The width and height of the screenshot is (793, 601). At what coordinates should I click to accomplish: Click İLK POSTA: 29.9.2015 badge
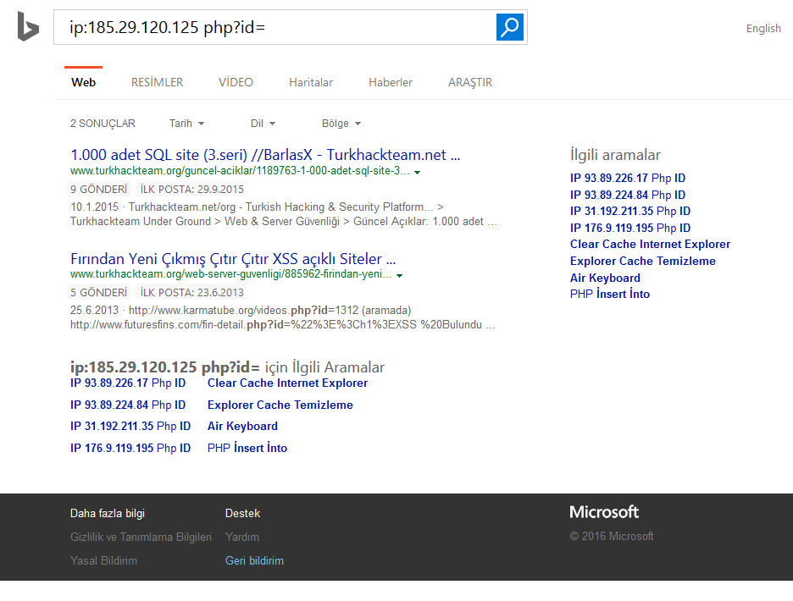pyautogui.click(x=191, y=189)
